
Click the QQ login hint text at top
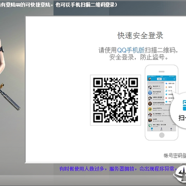click(x=58, y=5)
